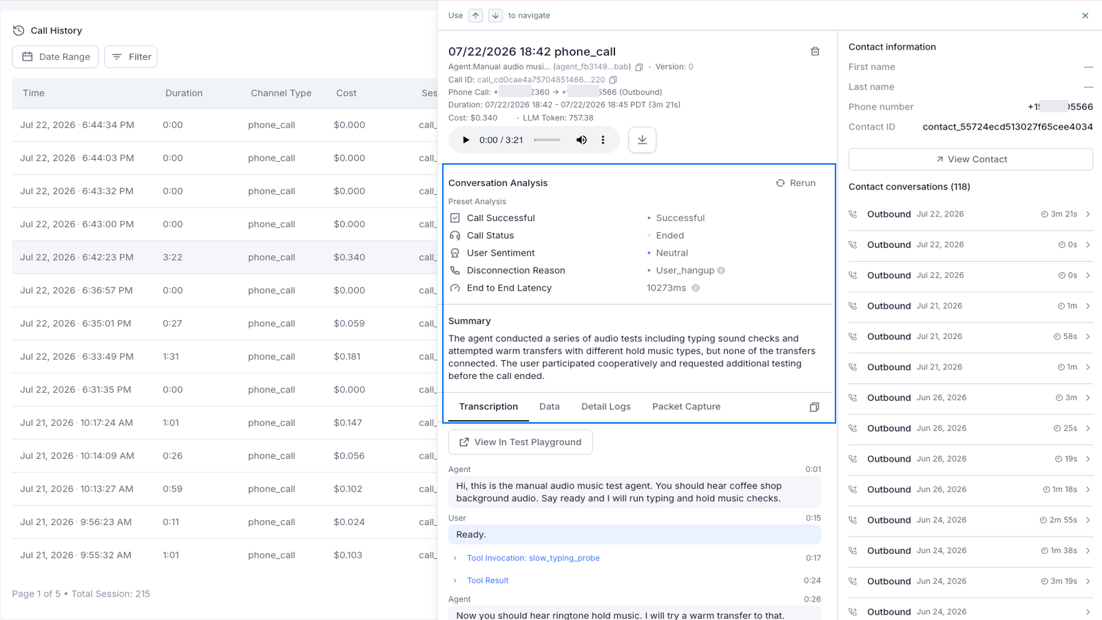Open Outbound Jun 24, 2026 3m 19s conversation
The image size is (1102, 620).
tap(970, 581)
